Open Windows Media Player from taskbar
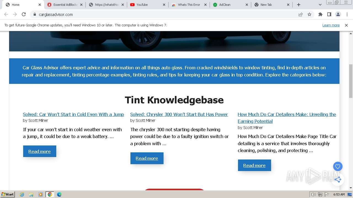Screen dimensions: 353x198 (41, 194)
